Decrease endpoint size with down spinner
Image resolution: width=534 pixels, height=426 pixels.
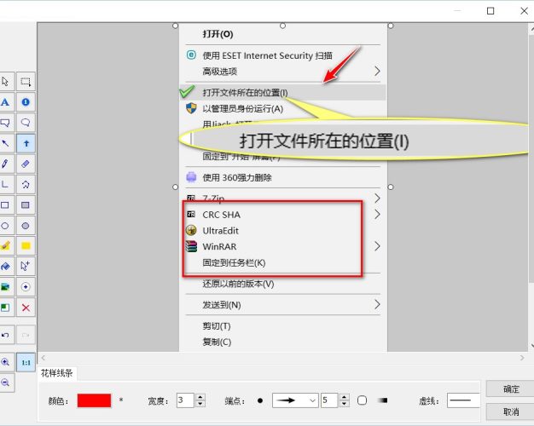pyautogui.click(x=345, y=404)
